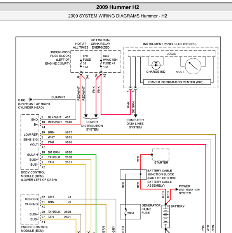Click the IPC fuse 39 symbol
Image resolution: width=232 pixels, height=233 pixels.
[x=81, y=63]
